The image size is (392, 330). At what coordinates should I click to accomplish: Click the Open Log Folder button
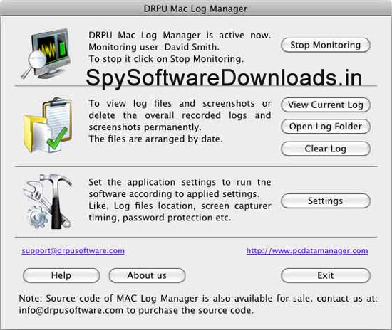pyautogui.click(x=325, y=127)
